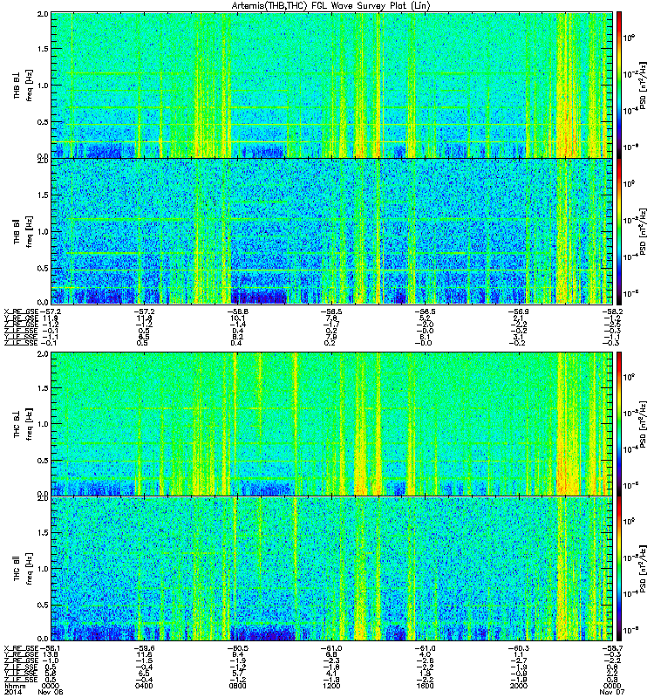Click the 'THC B⊥ freq [Hz]' axis label

(24, 424)
